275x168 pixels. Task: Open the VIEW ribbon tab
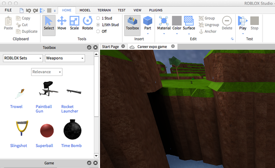137,10
